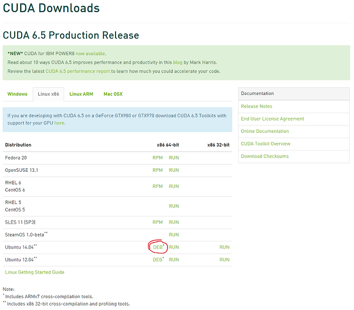
Task: Click the 'CentOS 5' distribution text
Action: 15,210
